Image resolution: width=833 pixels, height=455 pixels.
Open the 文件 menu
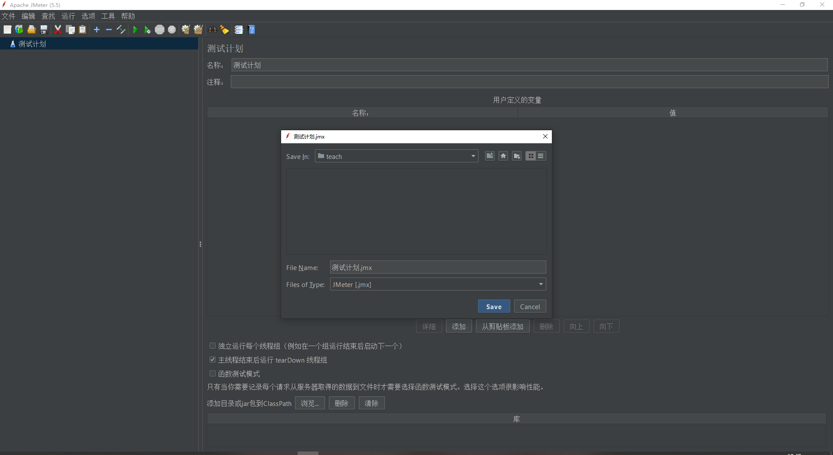(x=8, y=16)
